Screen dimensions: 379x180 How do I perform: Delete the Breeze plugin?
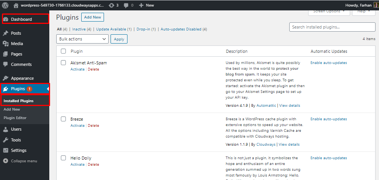(x=93, y=126)
